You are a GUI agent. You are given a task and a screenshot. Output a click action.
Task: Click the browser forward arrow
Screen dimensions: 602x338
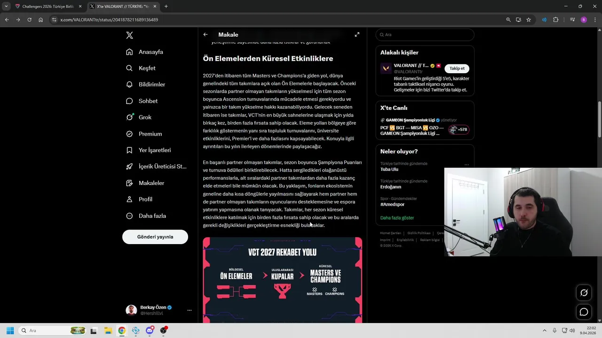click(x=18, y=20)
